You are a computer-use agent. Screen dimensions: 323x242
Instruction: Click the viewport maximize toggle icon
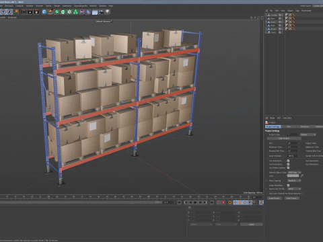click(x=262, y=17)
